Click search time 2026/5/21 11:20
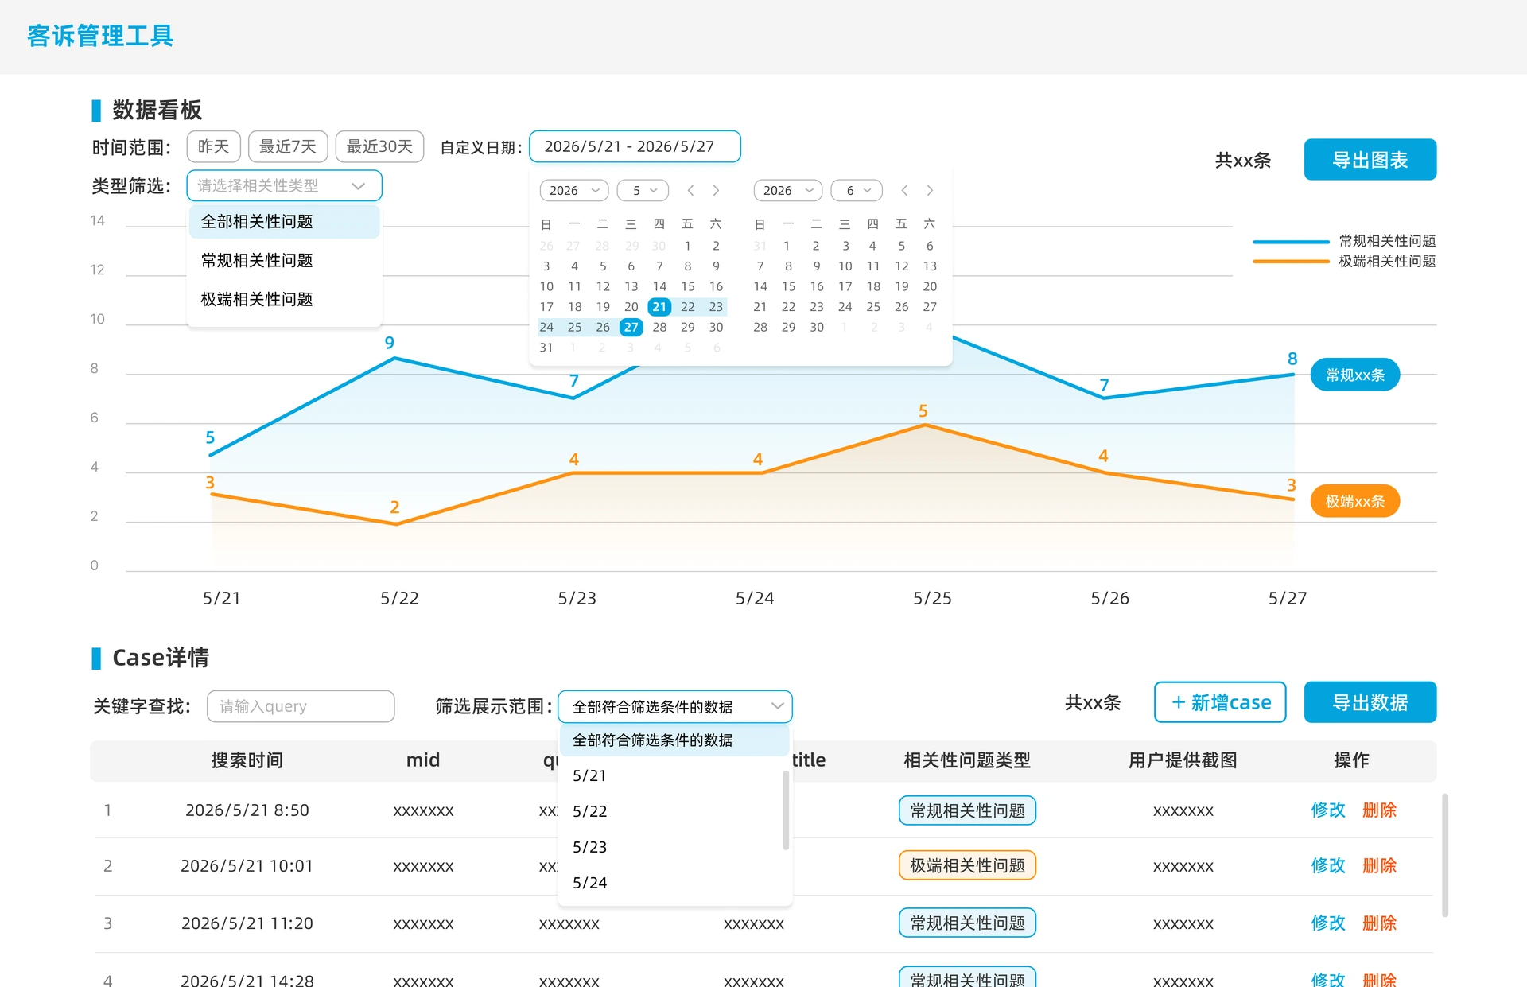 [247, 923]
